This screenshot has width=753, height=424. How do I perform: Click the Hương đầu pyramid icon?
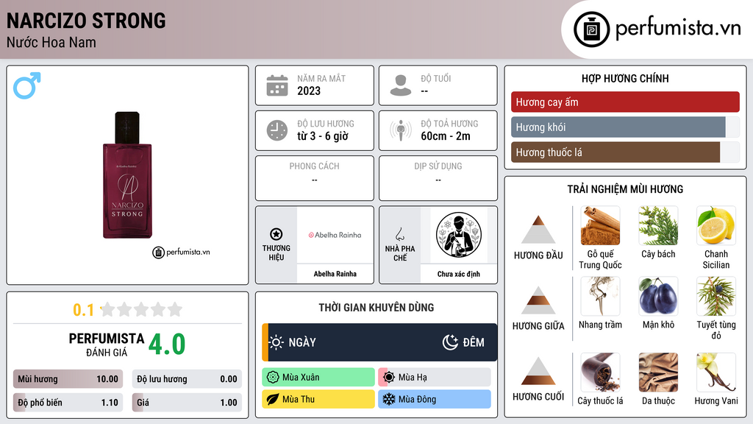point(538,230)
